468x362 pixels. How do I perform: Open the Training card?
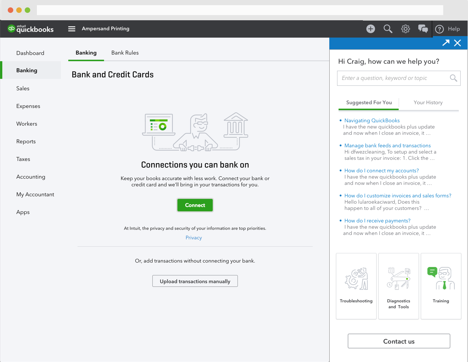441,286
